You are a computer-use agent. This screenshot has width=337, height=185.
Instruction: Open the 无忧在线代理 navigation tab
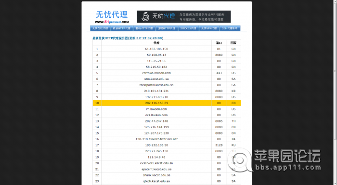(x=100, y=28)
